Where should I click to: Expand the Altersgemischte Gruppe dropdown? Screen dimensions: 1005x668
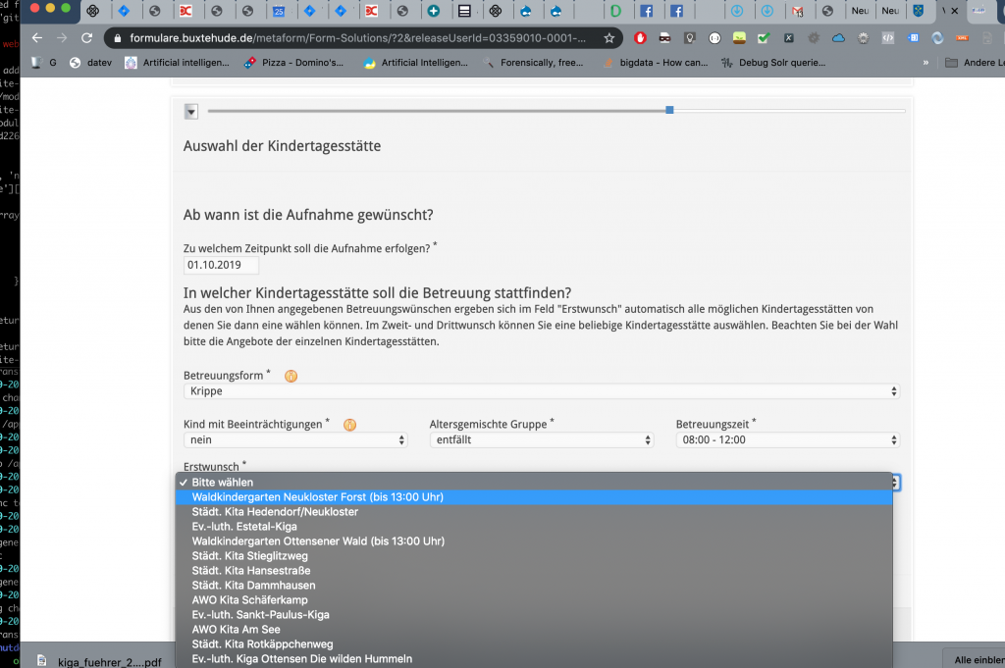point(541,439)
